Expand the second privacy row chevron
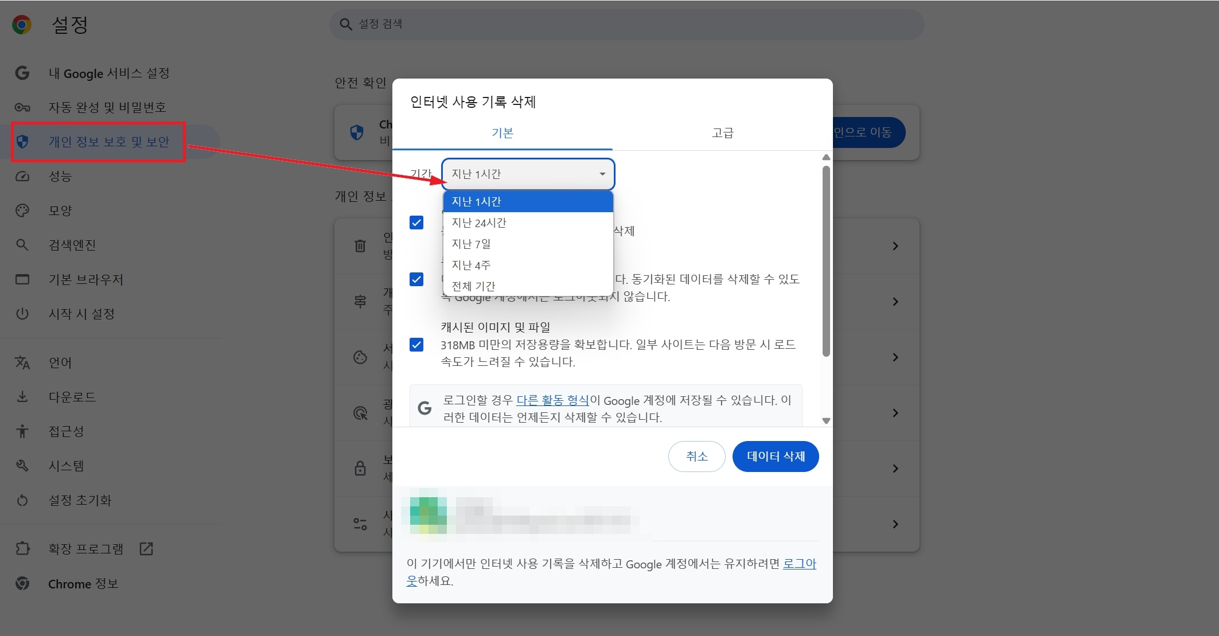1219x636 pixels. point(895,302)
